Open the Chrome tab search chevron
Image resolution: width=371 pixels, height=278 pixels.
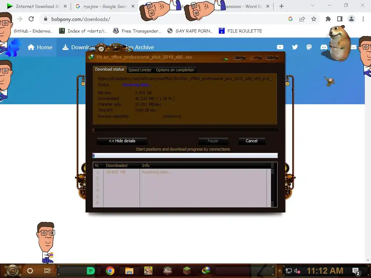point(313,5)
